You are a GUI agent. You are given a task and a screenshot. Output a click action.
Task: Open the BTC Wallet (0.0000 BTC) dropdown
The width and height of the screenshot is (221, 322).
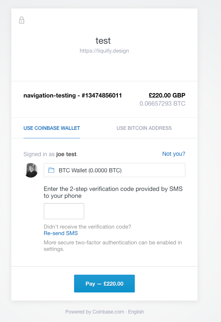click(x=115, y=170)
